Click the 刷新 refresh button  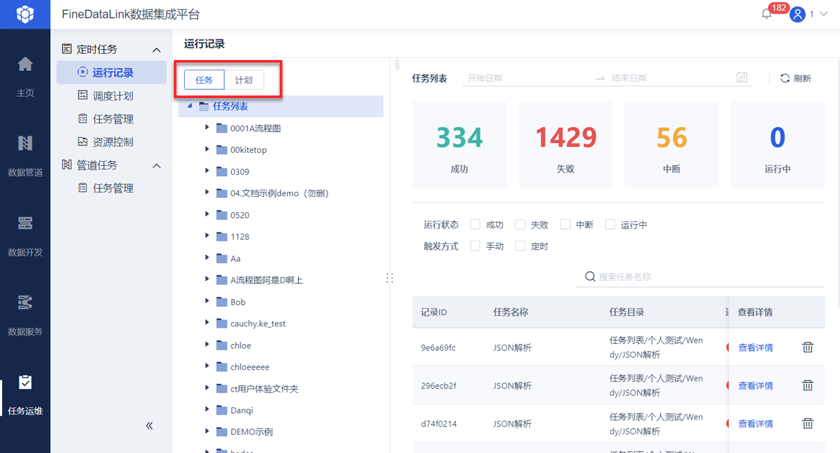pos(795,78)
